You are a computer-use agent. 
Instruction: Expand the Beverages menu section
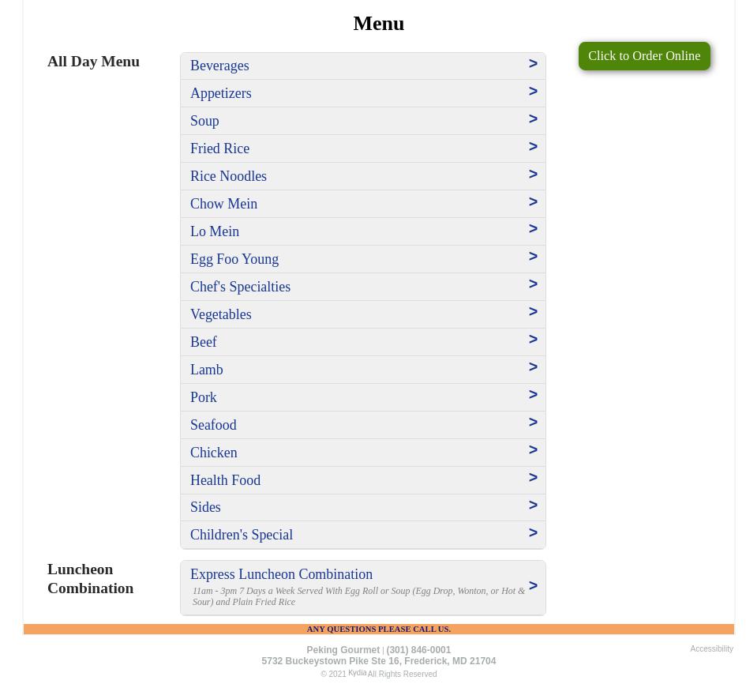click(219, 66)
